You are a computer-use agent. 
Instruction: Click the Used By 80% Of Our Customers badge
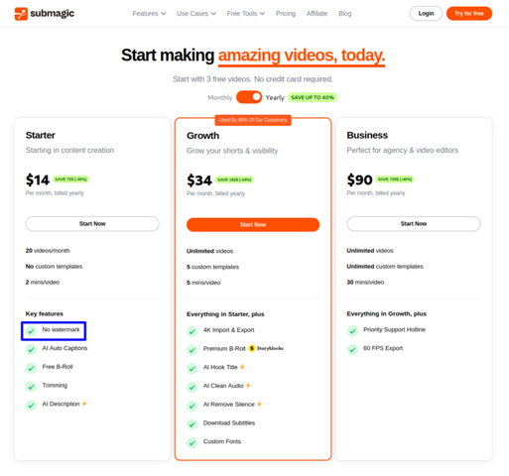[x=253, y=120]
